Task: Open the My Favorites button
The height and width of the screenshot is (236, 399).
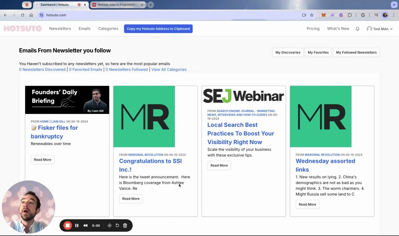Action: coord(318,52)
